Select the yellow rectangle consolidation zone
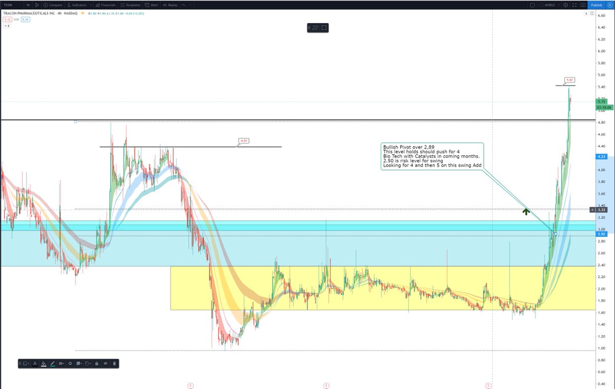This screenshot has height=389, width=615. pos(383,288)
